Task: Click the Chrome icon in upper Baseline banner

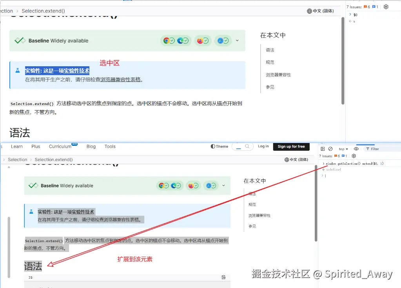Action: [166, 40]
